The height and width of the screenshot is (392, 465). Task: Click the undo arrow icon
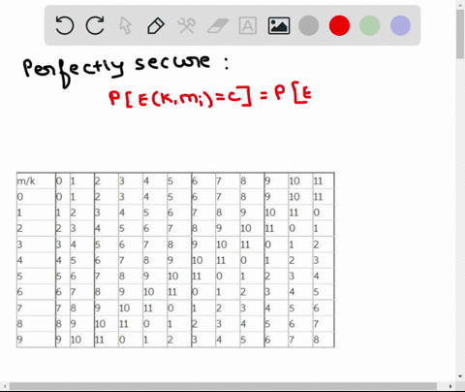pos(65,25)
